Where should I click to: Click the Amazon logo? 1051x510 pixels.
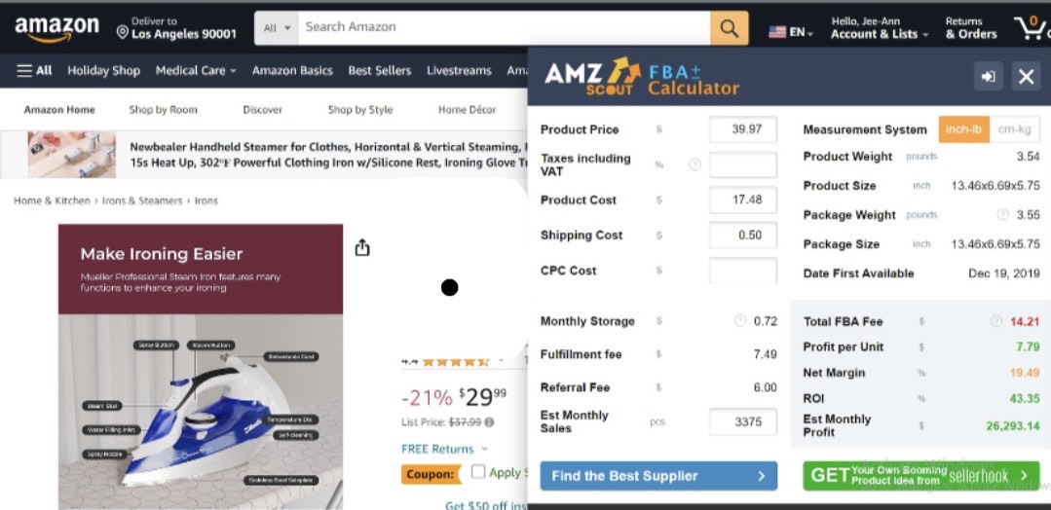(56, 28)
